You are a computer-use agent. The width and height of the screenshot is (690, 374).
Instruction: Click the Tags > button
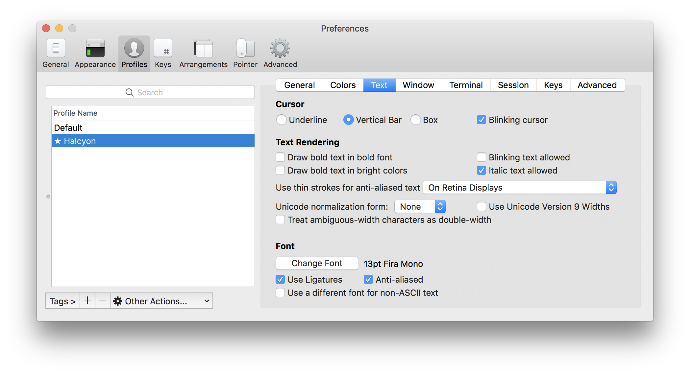62,301
